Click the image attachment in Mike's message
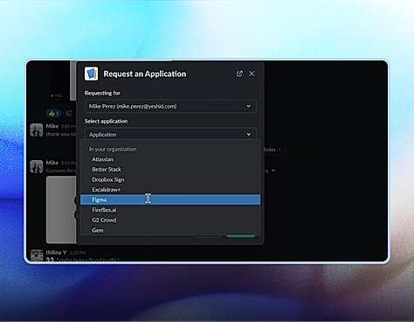Viewport: 414px width, 322px height. (x=61, y=209)
